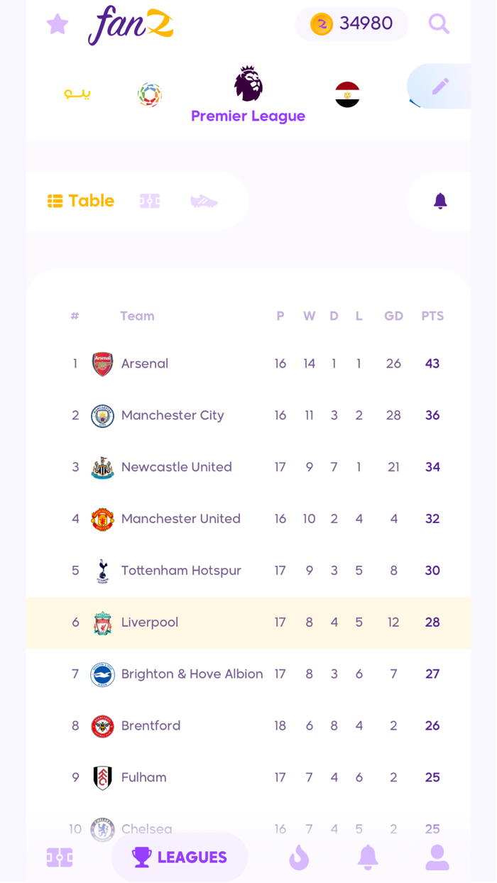Toggle the favorites star top left
The image size is (497, 883).
(58, 23)
